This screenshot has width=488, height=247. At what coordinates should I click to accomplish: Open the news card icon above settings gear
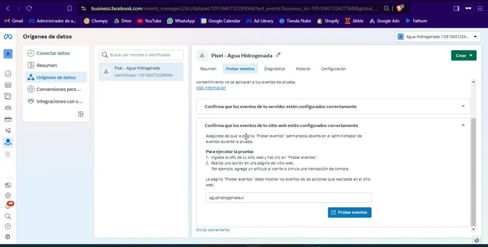(x=8, y=185)
